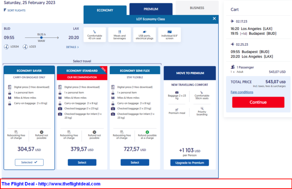Image resolution: width=292 pixels, height=189 pixels.
Task: Click the Move to Premium header
Action: pos(190,73)
